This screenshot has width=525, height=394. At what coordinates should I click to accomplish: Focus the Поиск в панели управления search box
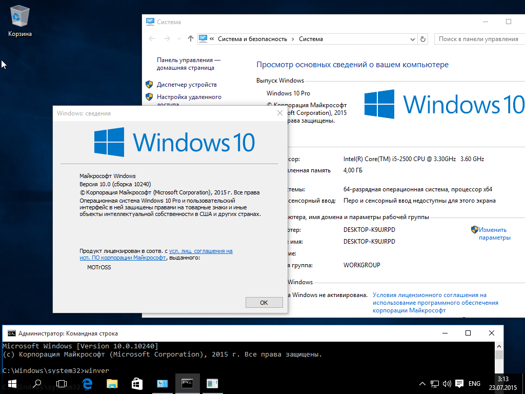coord(479,39)
